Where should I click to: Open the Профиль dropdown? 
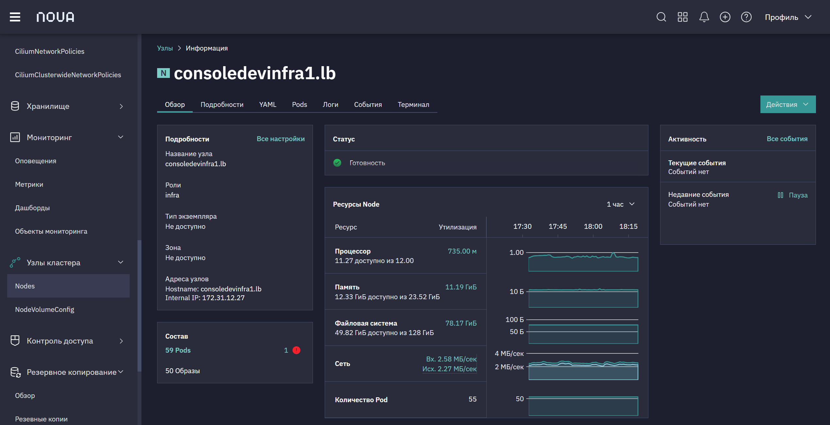788,17
